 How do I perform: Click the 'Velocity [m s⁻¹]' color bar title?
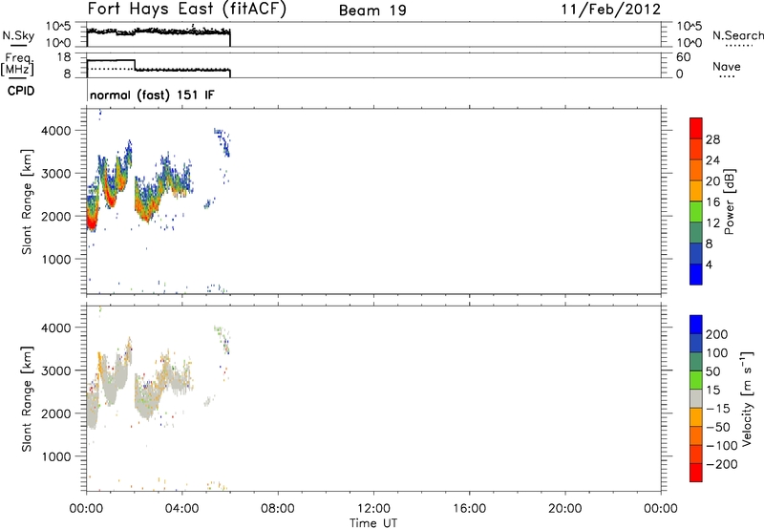pyautogui.click(x=747, y=398)
